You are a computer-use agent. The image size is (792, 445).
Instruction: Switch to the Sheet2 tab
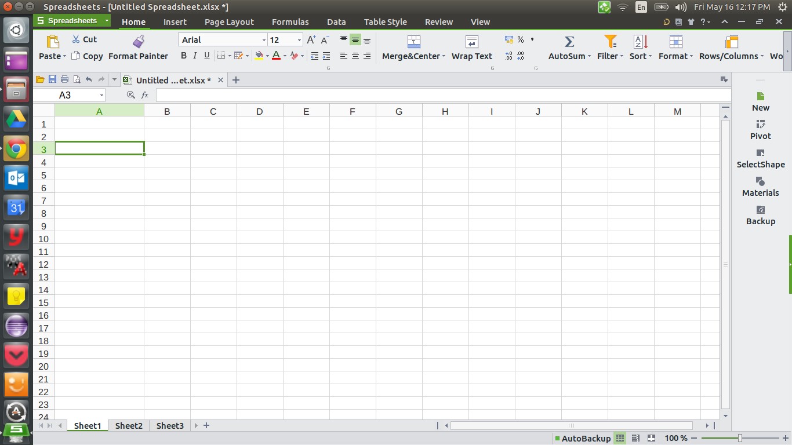[x=129, y=425]
